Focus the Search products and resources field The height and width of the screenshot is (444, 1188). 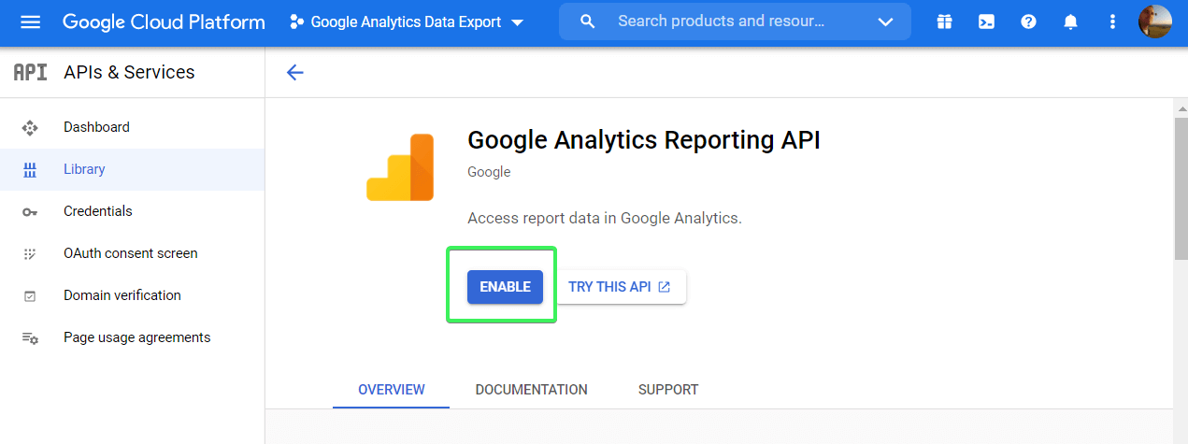click(x=735, y=21)
